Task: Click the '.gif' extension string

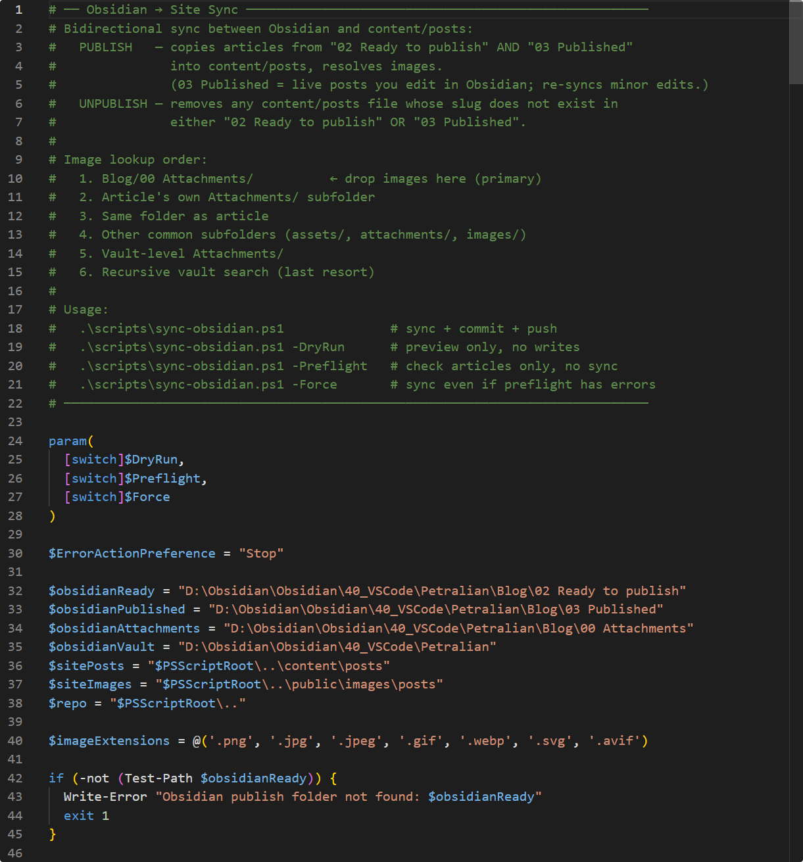Action: pyautogui.click(x=421, y=741)
